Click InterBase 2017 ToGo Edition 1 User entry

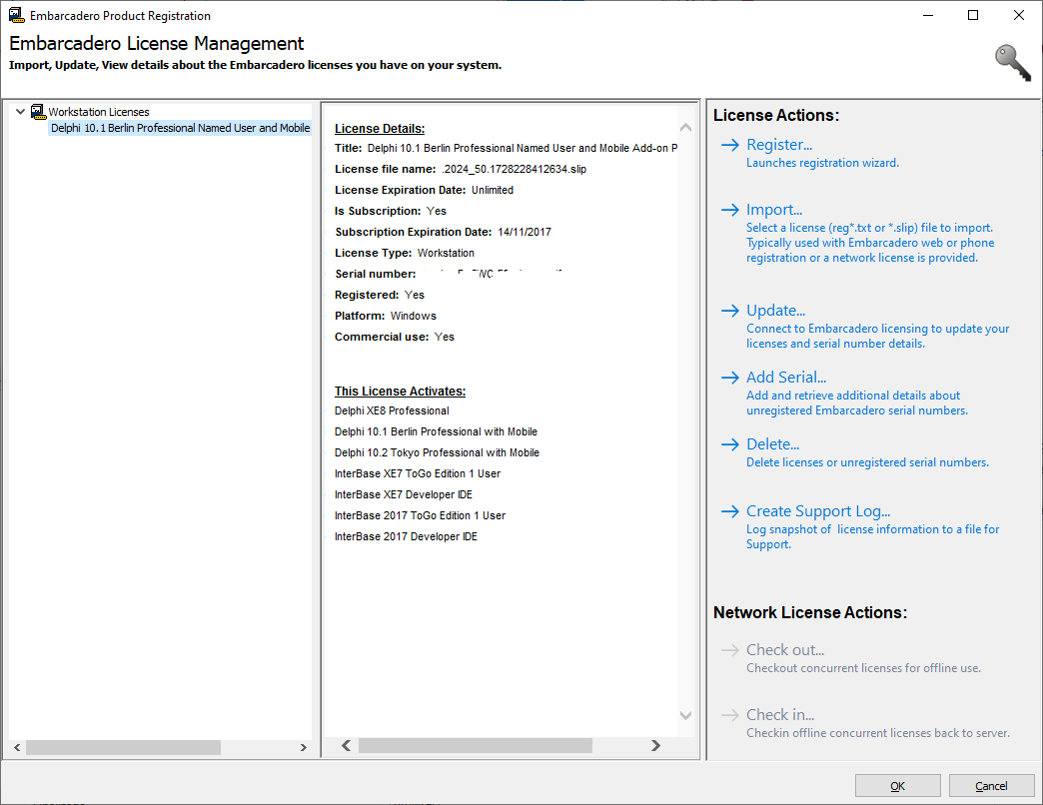click(x=420, y=515)
